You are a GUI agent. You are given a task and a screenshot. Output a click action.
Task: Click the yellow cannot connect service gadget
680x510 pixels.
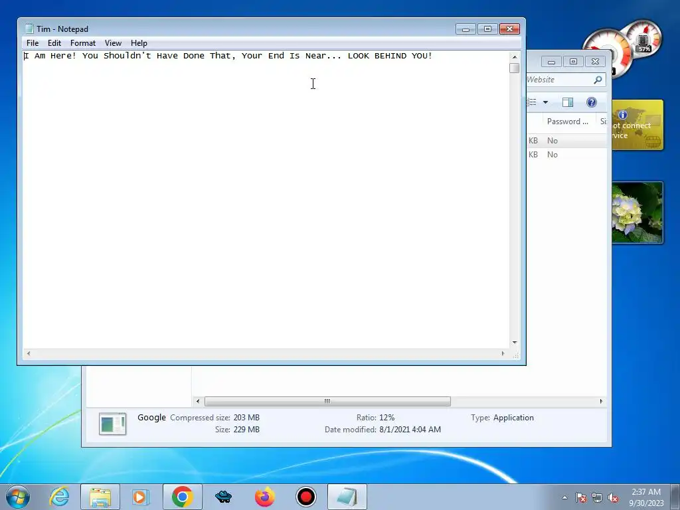pos(637,125)
